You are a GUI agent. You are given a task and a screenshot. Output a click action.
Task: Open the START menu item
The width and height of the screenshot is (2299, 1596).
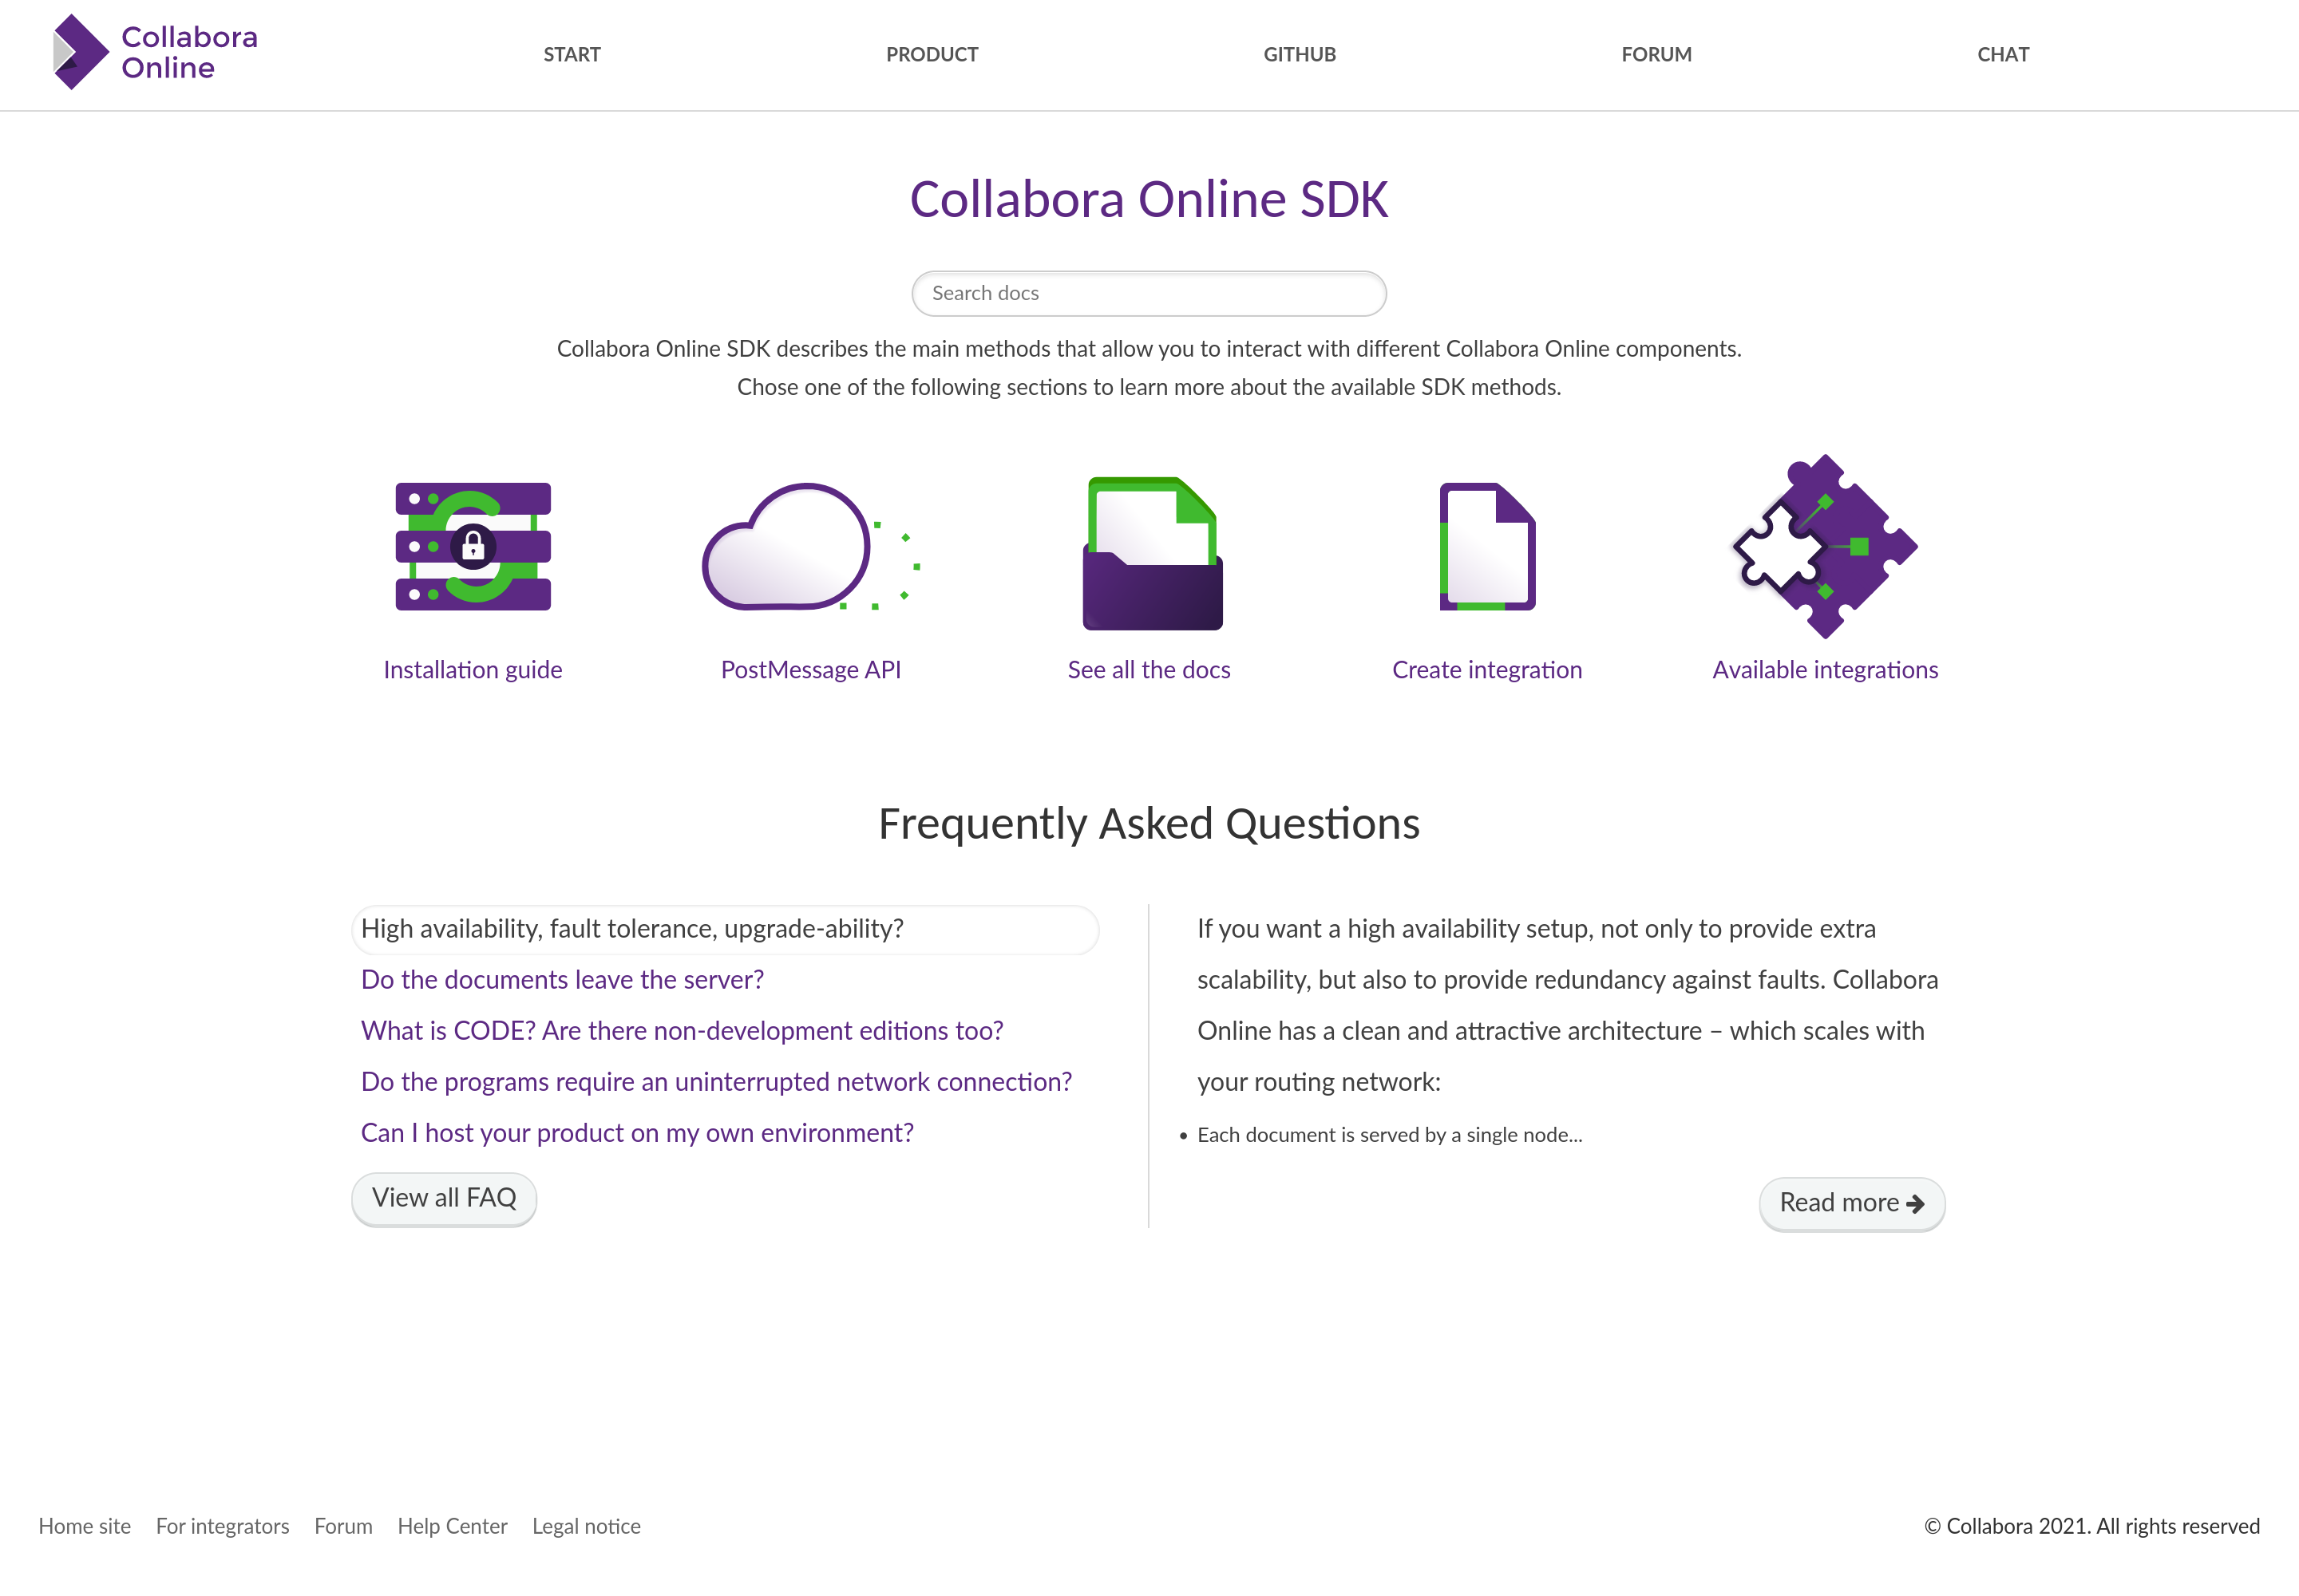[x=572, y=55]
